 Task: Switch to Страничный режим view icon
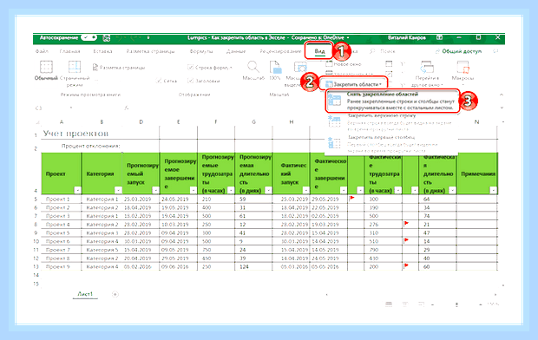[x=75, y=67]
